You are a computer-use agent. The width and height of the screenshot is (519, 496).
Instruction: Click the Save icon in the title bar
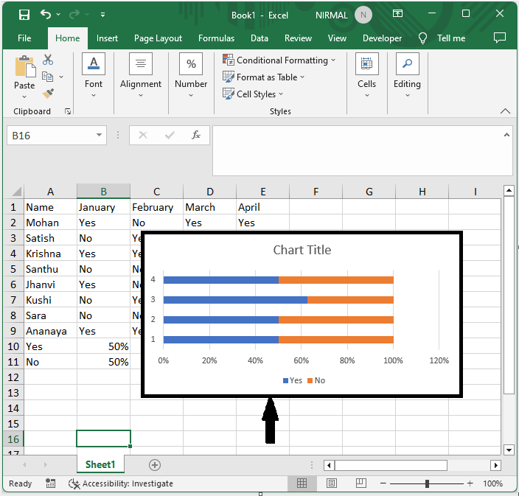coord(24,15)
